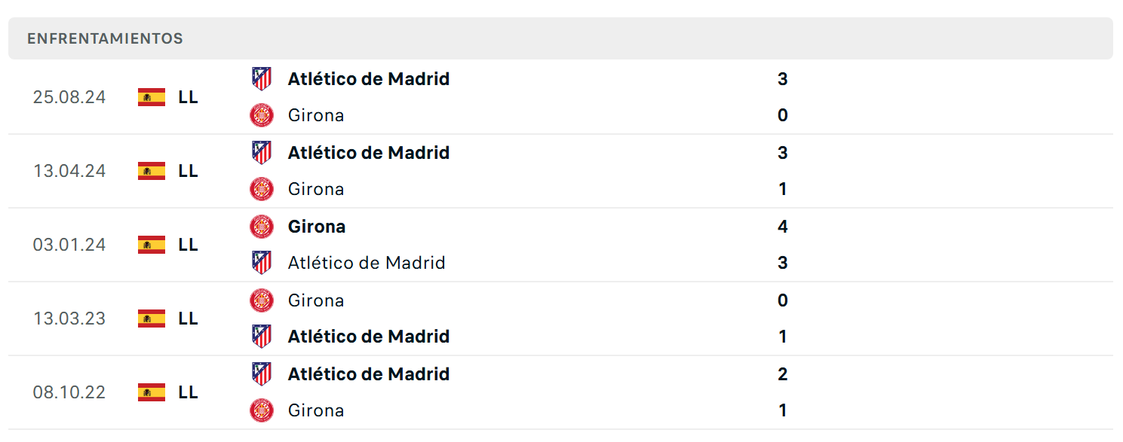
Task: Click score 4 for Girona on 03.01.24
Action: (x=782, y=227)
